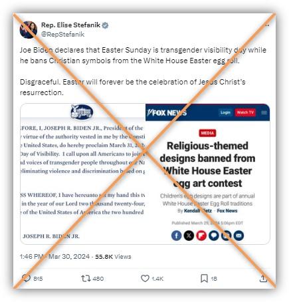Open Rep. Elise Stefanik's profile avatar
This screenshot has height=302, width=289.
[29, 30]
